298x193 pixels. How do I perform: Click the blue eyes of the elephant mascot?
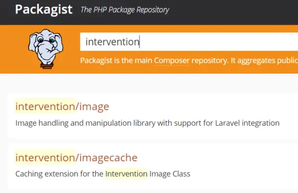pos(46,40)
